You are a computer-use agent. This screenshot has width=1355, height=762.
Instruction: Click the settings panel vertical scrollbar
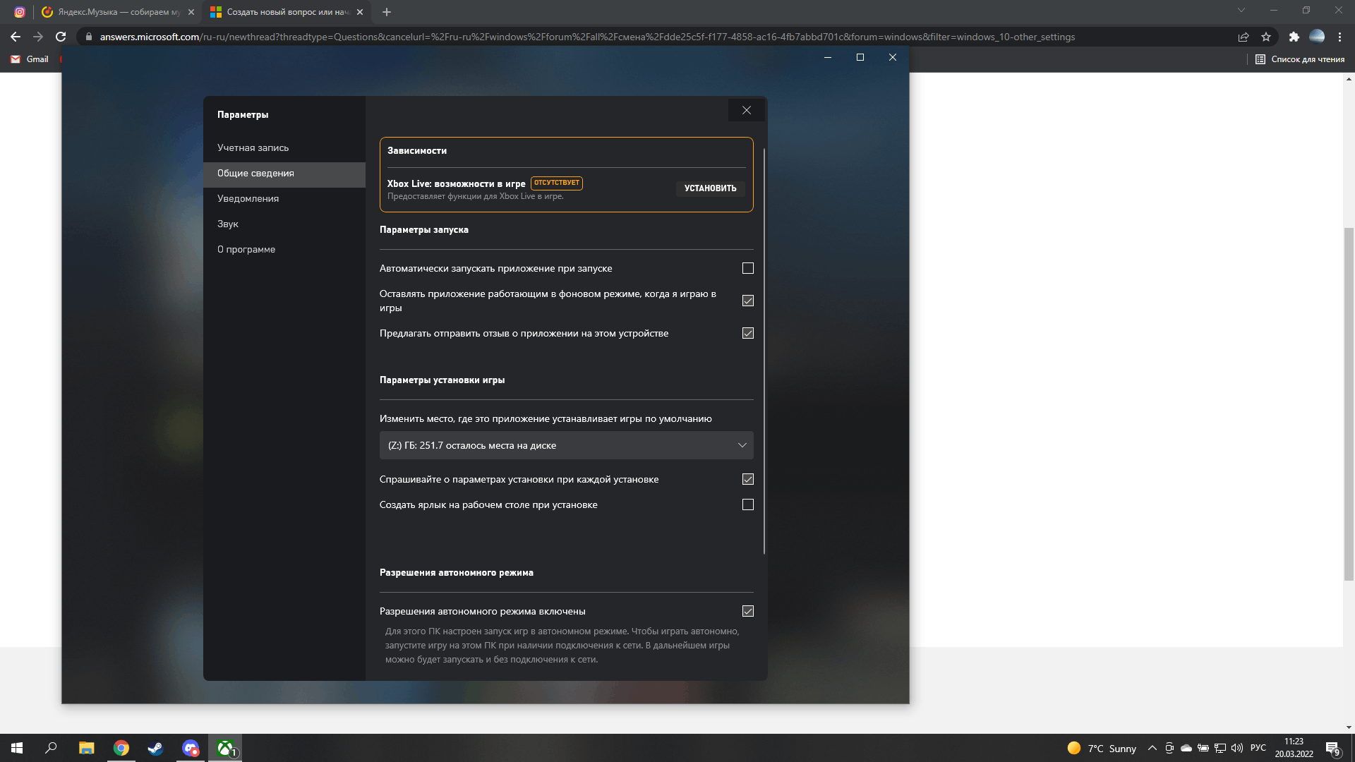coord(764,353)
